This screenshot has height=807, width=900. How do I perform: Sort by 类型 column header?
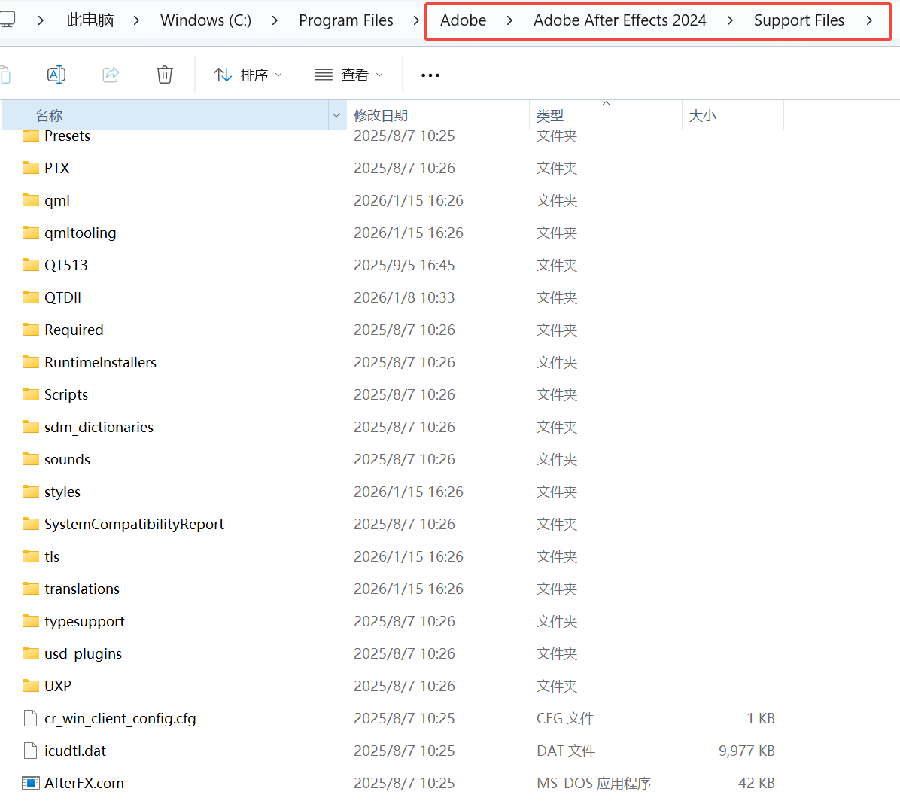coord(549,115)
